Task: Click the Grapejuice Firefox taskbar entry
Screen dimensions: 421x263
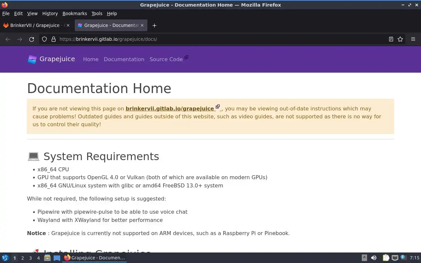Action: click(95, 258)
